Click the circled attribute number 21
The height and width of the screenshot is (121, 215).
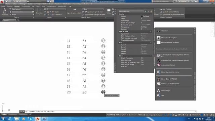click(103, 40)
